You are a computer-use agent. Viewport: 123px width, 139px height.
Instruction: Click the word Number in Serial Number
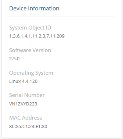point(34,95)
